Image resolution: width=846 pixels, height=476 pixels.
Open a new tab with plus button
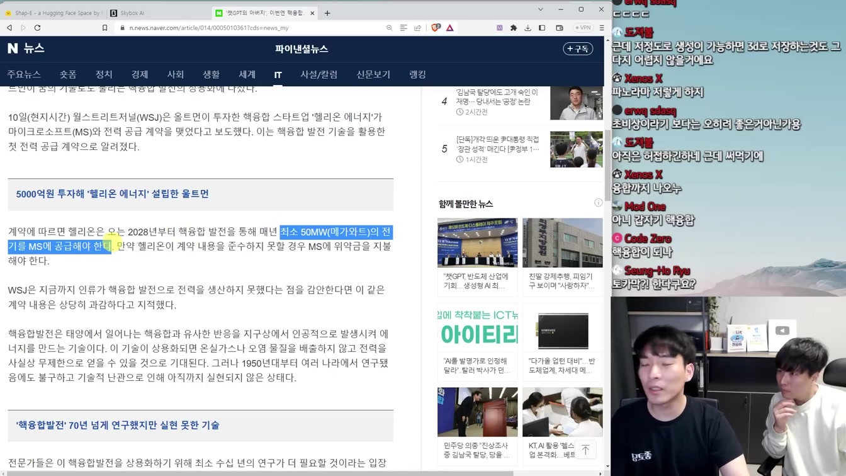tap(327, 13)
